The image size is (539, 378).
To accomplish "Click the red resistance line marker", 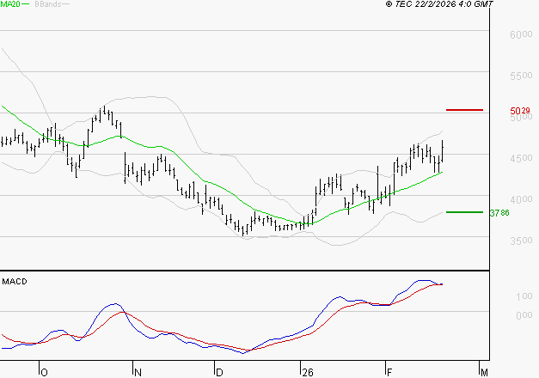I will [x=464, y=110].
